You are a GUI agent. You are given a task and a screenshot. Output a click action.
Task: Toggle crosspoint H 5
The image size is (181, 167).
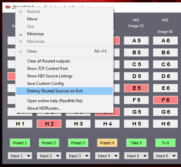(136, 124)
